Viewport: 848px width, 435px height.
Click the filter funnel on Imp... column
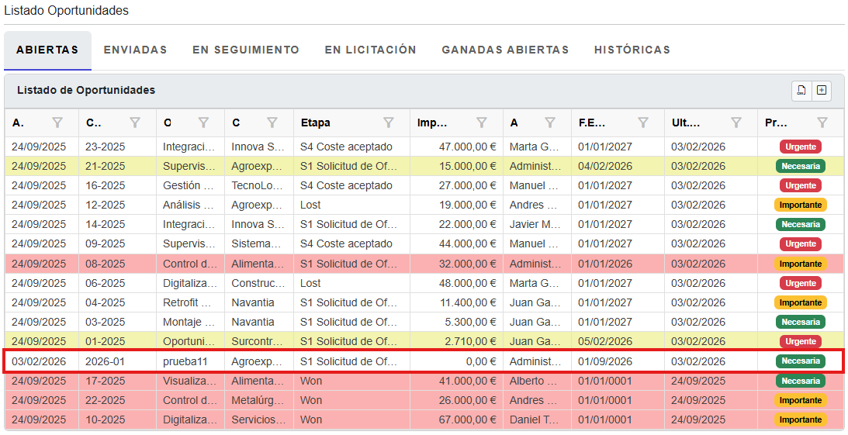pos(482,123)
